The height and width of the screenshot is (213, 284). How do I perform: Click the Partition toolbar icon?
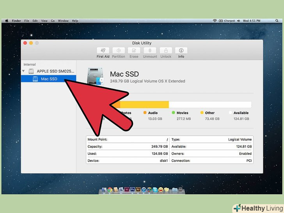point(119,51)
